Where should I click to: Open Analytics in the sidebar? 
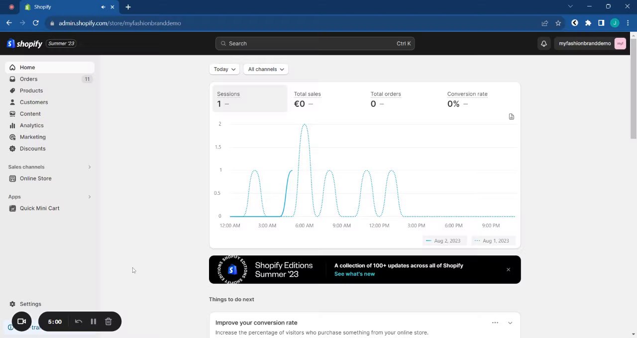tap(32, 125)
